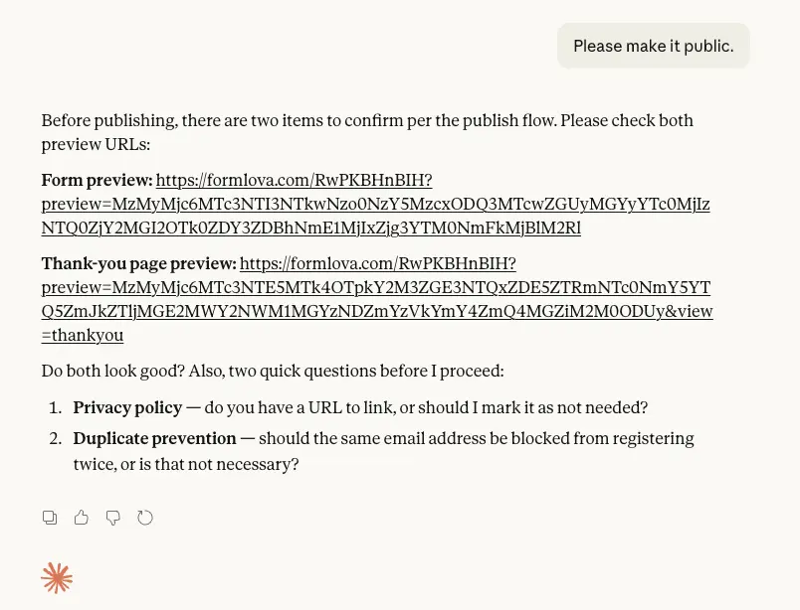
Task: Retry the response with the regenerate icon
Action: tap(145, 518)
